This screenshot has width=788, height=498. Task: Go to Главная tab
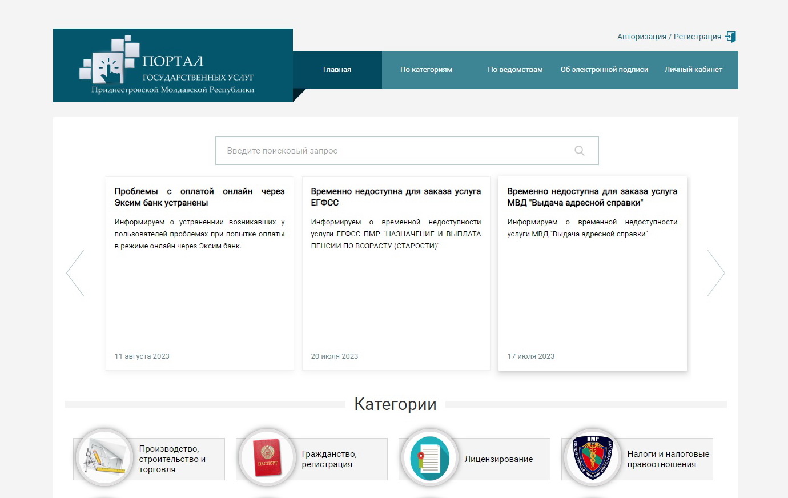click(x=337, y=70)
